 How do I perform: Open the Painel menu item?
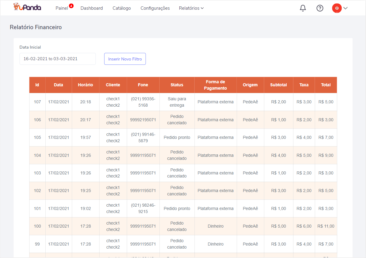coord(62,8)
